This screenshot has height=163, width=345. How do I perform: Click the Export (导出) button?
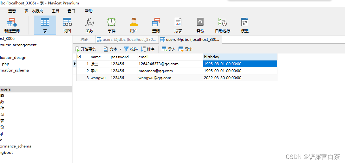(x=186, y=49)
